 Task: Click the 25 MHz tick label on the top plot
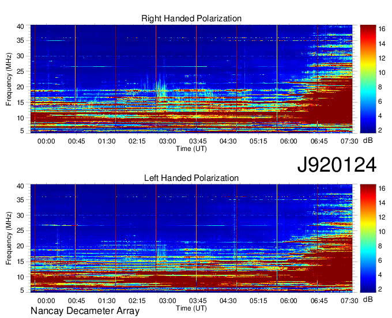point(20,71)
